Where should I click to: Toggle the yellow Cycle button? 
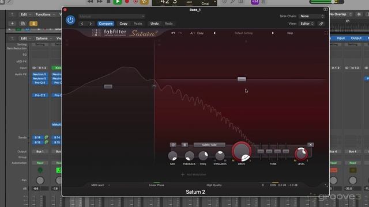(144, 2)
